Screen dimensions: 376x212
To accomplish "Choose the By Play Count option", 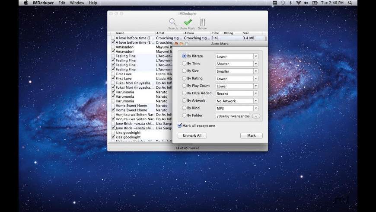I will tap(185, 86).
